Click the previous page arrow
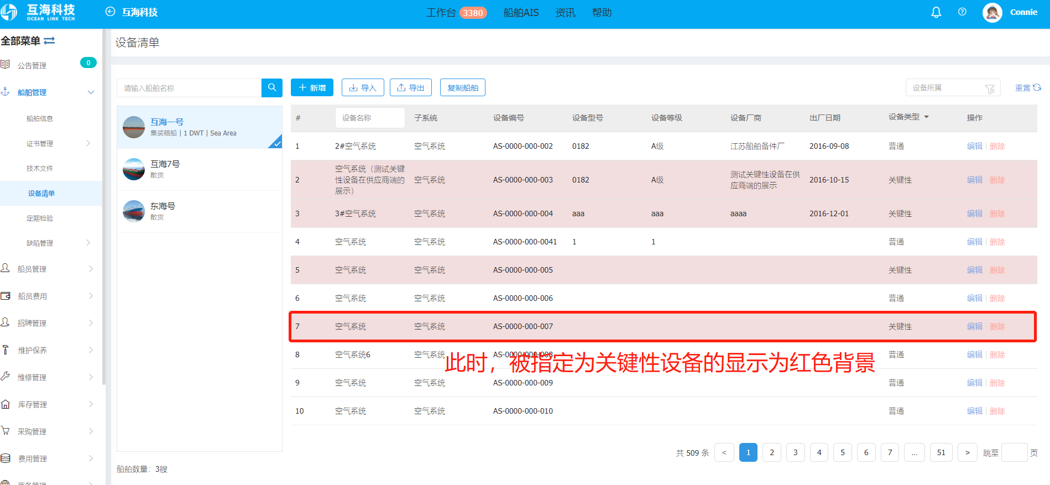1050x485 pixels. [724, 452]
